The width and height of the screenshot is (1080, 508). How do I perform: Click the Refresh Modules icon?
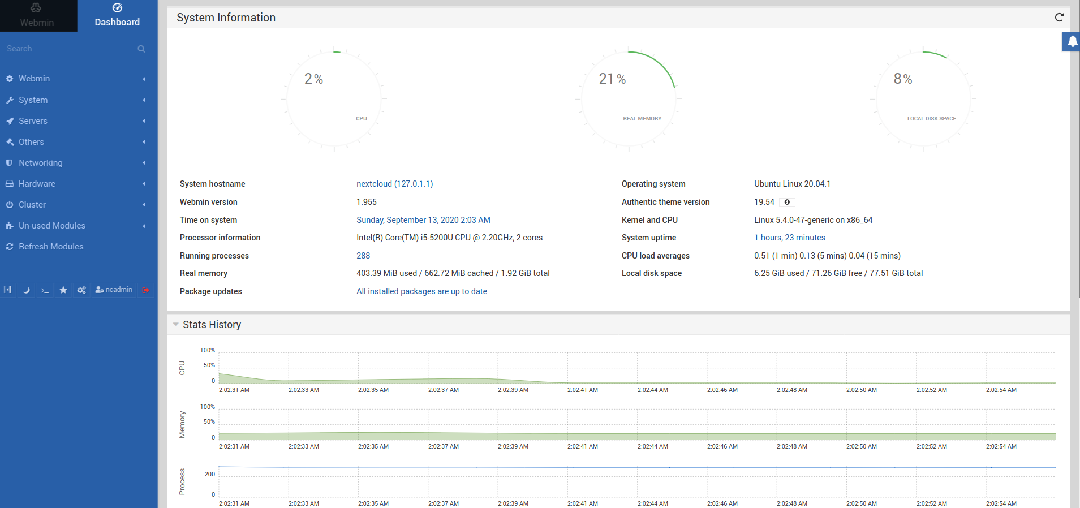point(10,247)
